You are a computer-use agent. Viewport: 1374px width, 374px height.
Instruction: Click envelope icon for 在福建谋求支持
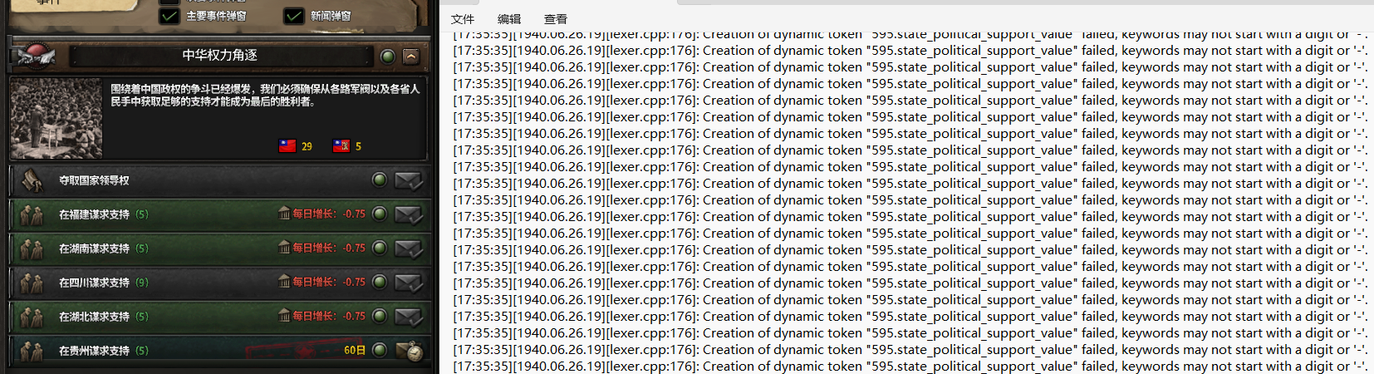(409, 214)
